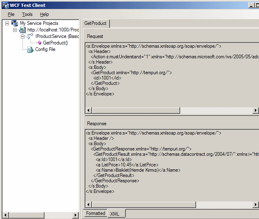Image resolution: width=259 pixels, height=219 pixels.
Task: Click the WCF Test Client title bar icon
Action: [x=5, y=5]
